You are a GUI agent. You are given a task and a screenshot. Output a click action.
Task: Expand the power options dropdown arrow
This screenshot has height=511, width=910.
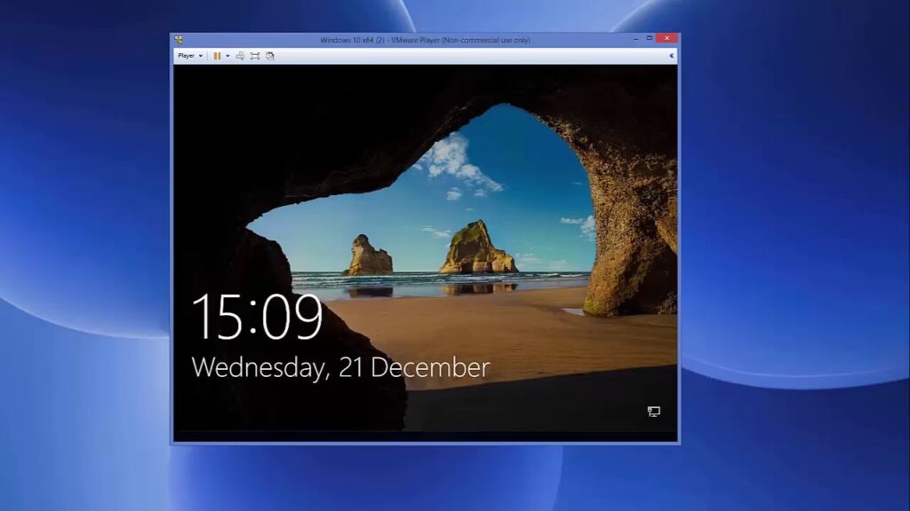click(x=227, y=56)
